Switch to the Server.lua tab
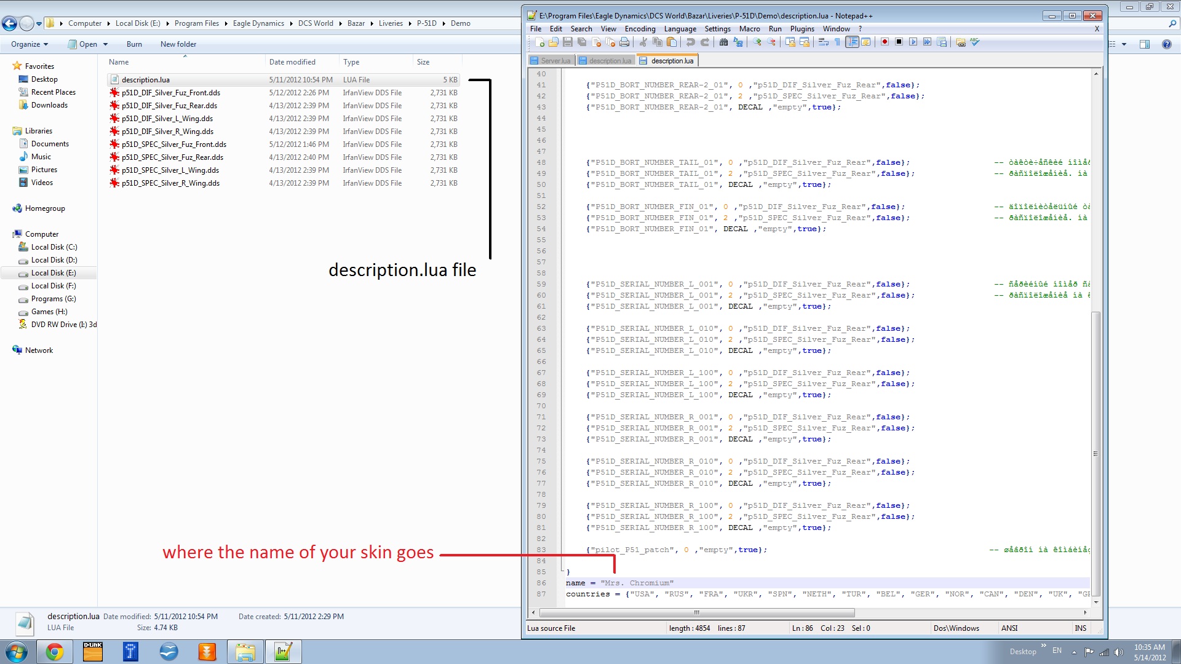The image size is (1181, 664). point(551,61)
